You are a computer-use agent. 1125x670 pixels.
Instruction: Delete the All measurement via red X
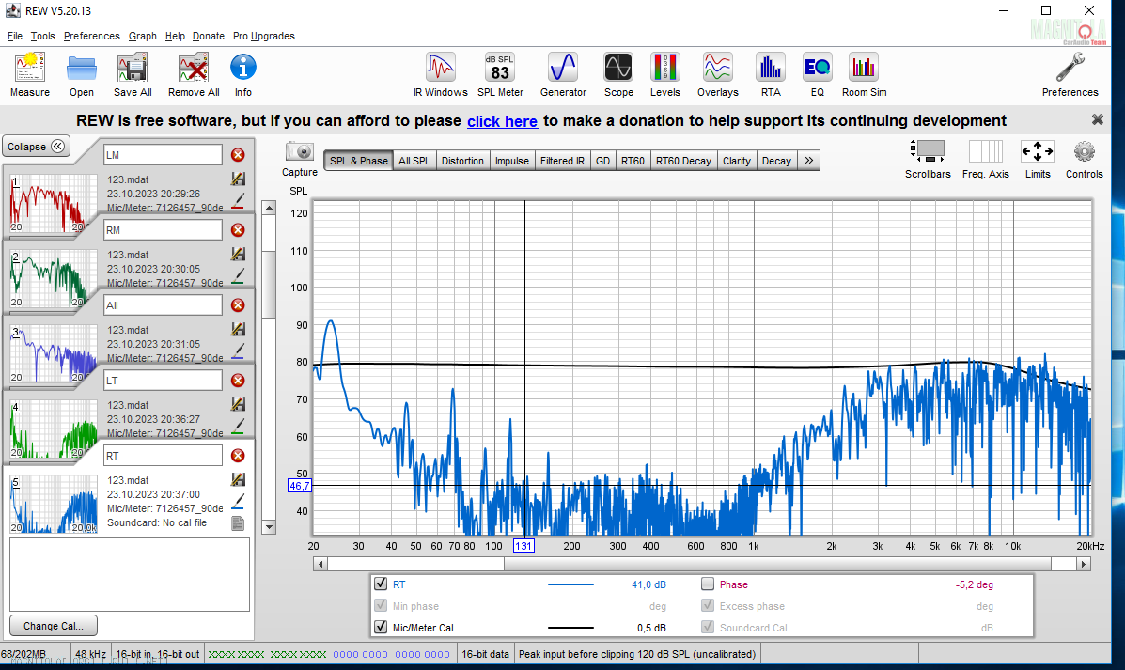238,305
